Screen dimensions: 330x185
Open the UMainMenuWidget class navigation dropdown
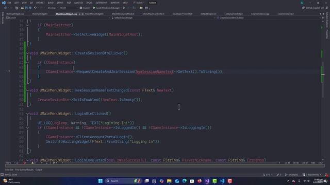point(163,18)
